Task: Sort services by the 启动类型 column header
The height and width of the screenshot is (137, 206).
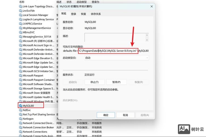Action: (x=82, y=2)
